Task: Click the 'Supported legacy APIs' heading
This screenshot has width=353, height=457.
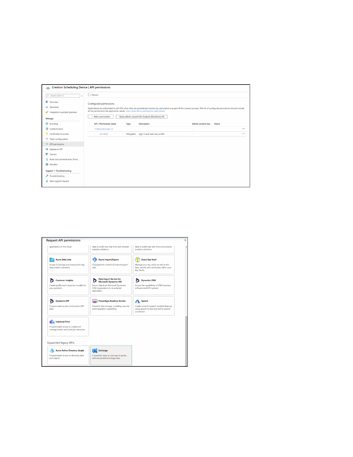Action: tap(61, 343)
